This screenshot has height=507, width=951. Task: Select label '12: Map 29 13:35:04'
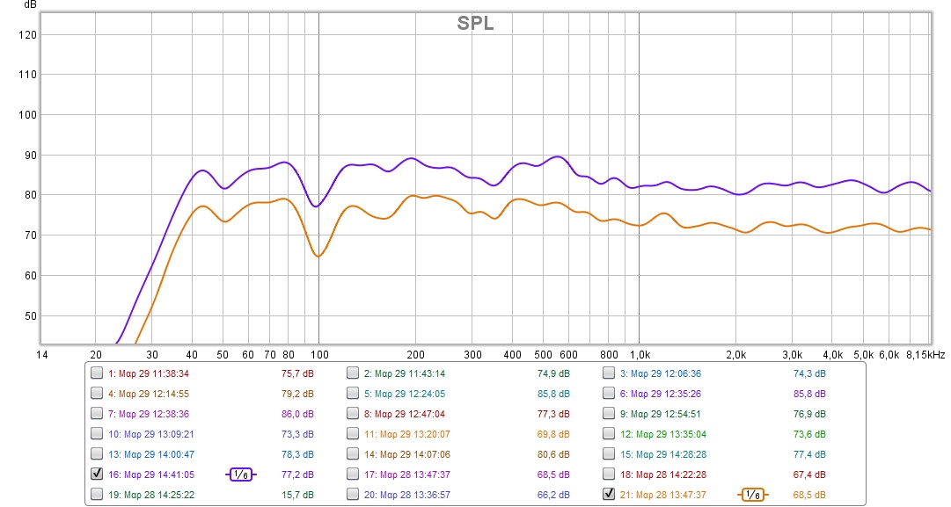point(663,434)
